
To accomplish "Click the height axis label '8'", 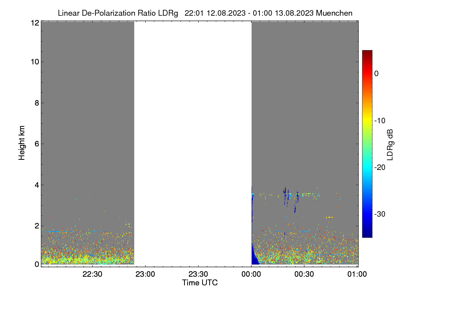I will (37, 103).
